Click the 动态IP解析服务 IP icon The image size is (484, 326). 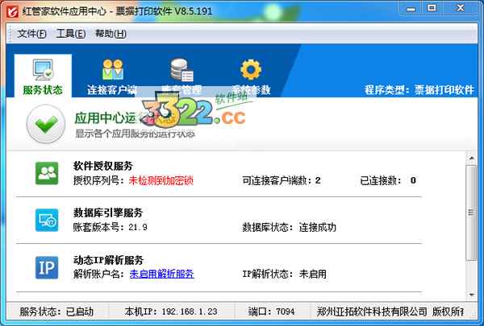[x=47, y=267]
